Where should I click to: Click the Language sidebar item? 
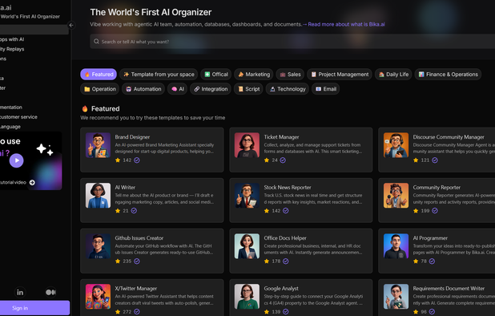10,127
